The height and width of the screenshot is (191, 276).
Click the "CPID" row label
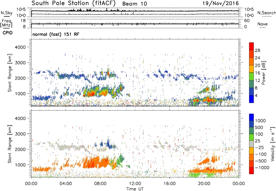point(8,33)
